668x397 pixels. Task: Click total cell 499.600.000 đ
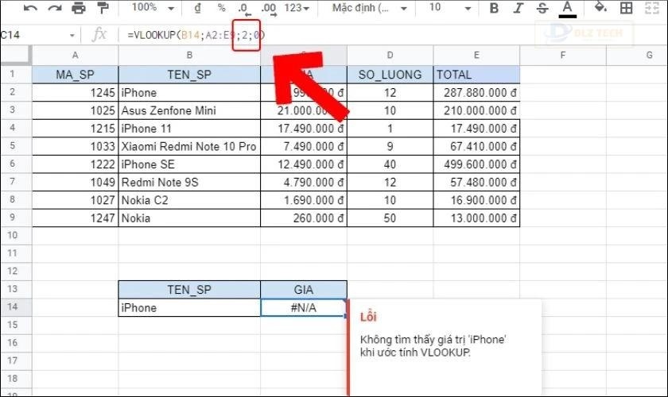coord(476,164)
